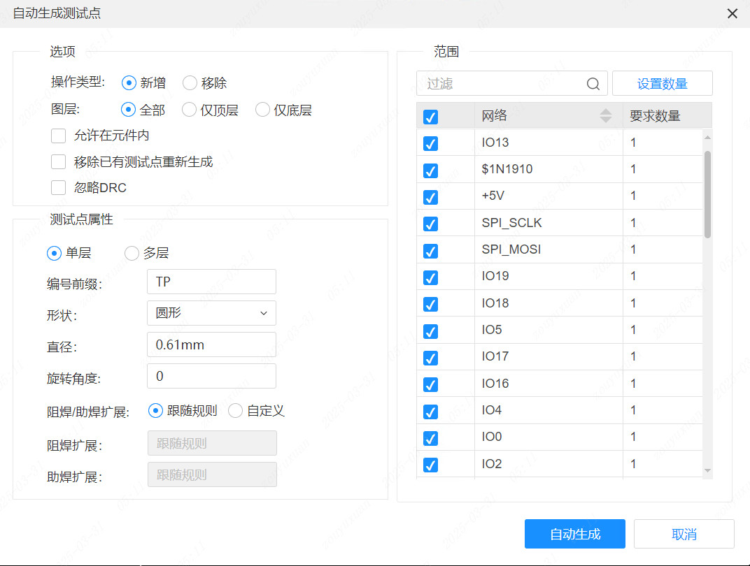The width and height of the screenshot is (750, 566).
Task: Click the magnifier search icon in the filter box
Action: click(593, 83)
